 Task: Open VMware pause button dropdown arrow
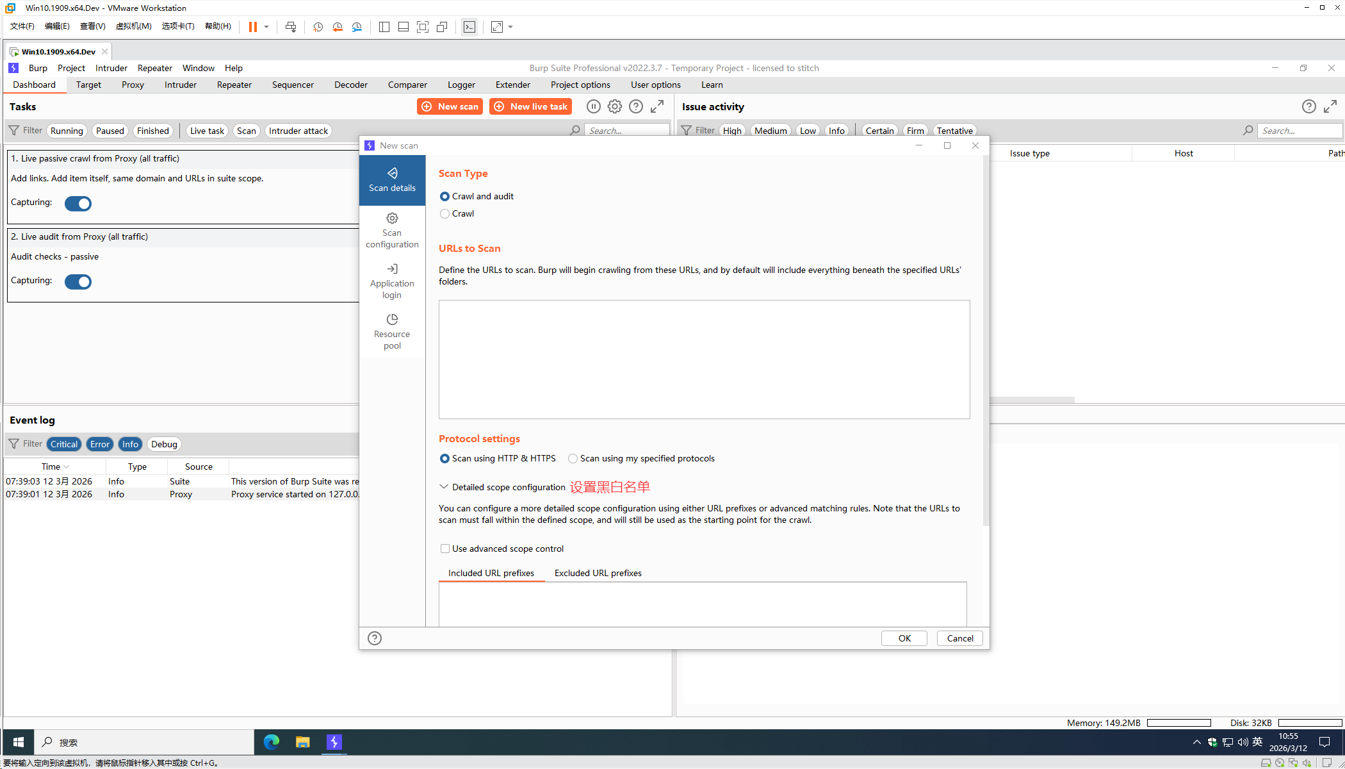tap(266, 27)
